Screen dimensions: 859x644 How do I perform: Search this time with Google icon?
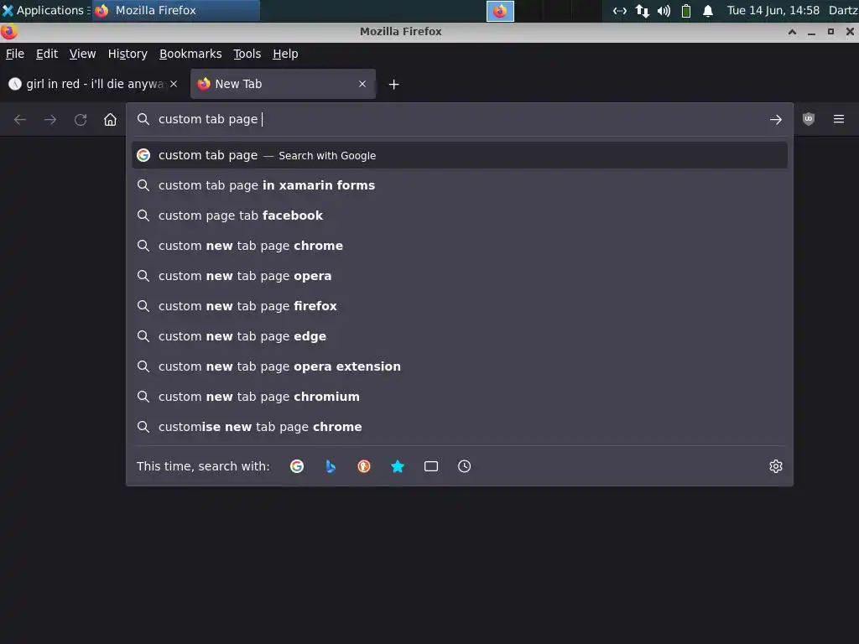(x=297, y=466)
